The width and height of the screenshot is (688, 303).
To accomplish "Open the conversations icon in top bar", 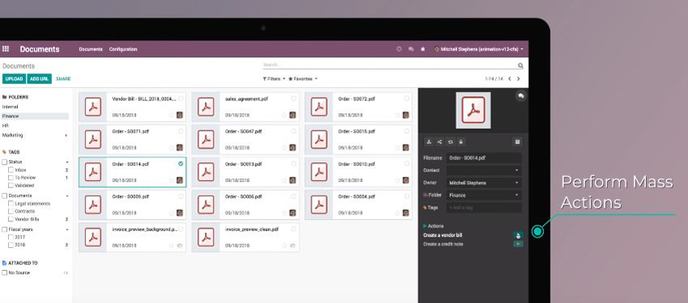I will [411, 49].
